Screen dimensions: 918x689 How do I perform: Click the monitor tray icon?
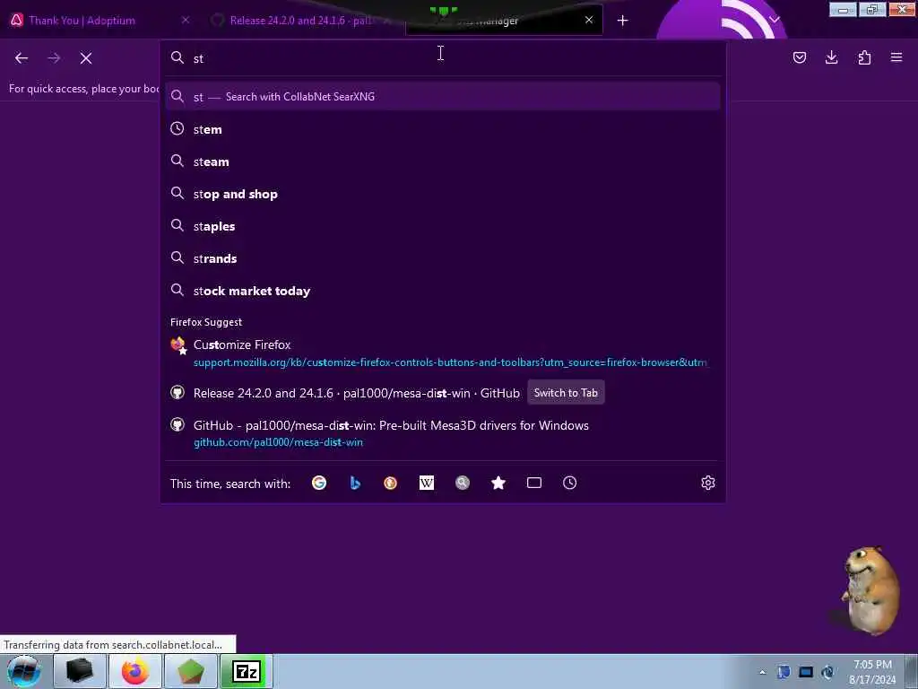pyautogui.click(x=806, y=672)
